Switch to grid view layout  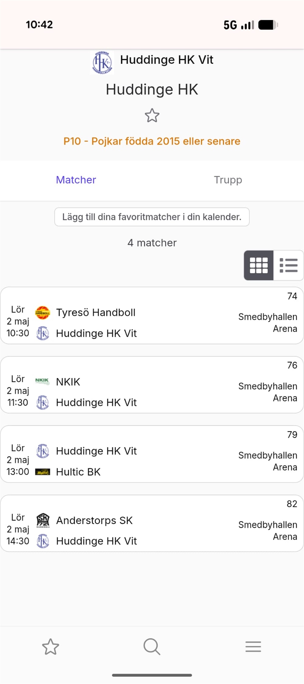click(259, 265)
